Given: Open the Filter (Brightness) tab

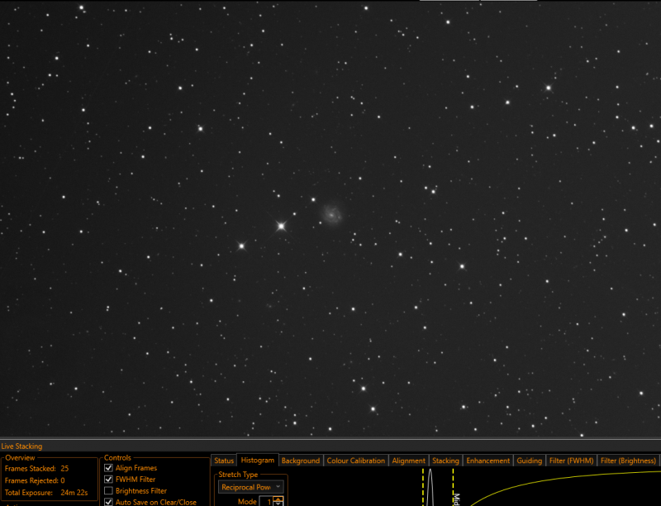Looking at the screenshot, I should click(x=628, y=461).
